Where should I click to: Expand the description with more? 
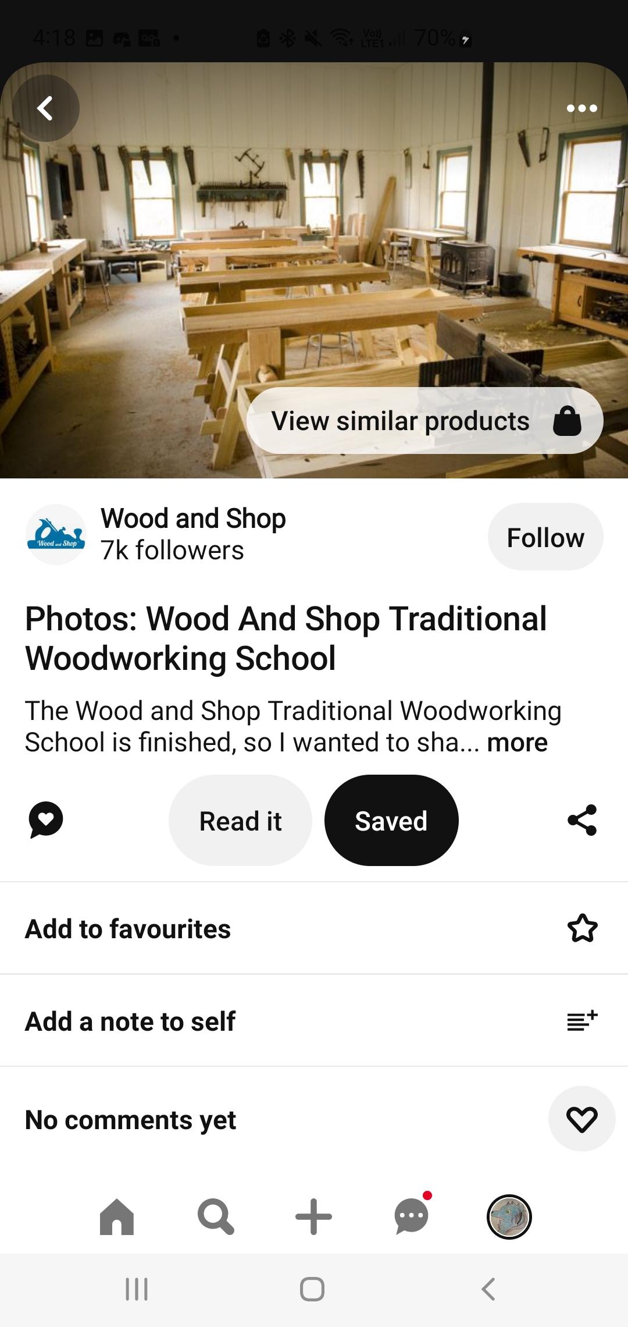517,743
